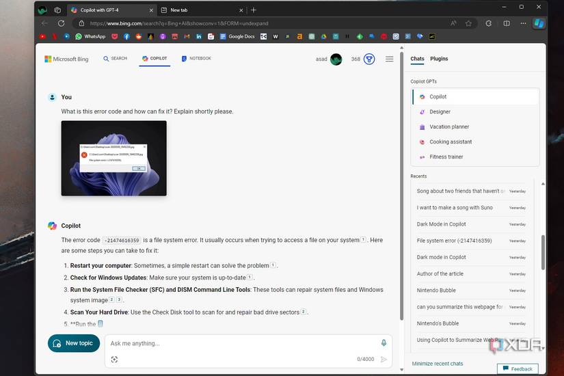Open the Edge profile avatar icon
This screenshot has height=376, width=564.
tap(42, 10)
